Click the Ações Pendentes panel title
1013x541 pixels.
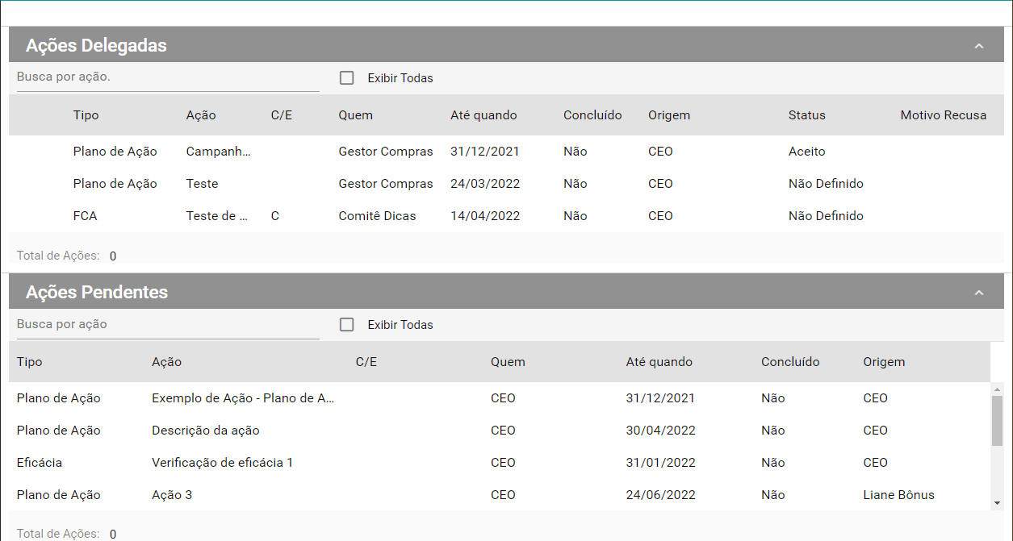[x=97, y=293]
